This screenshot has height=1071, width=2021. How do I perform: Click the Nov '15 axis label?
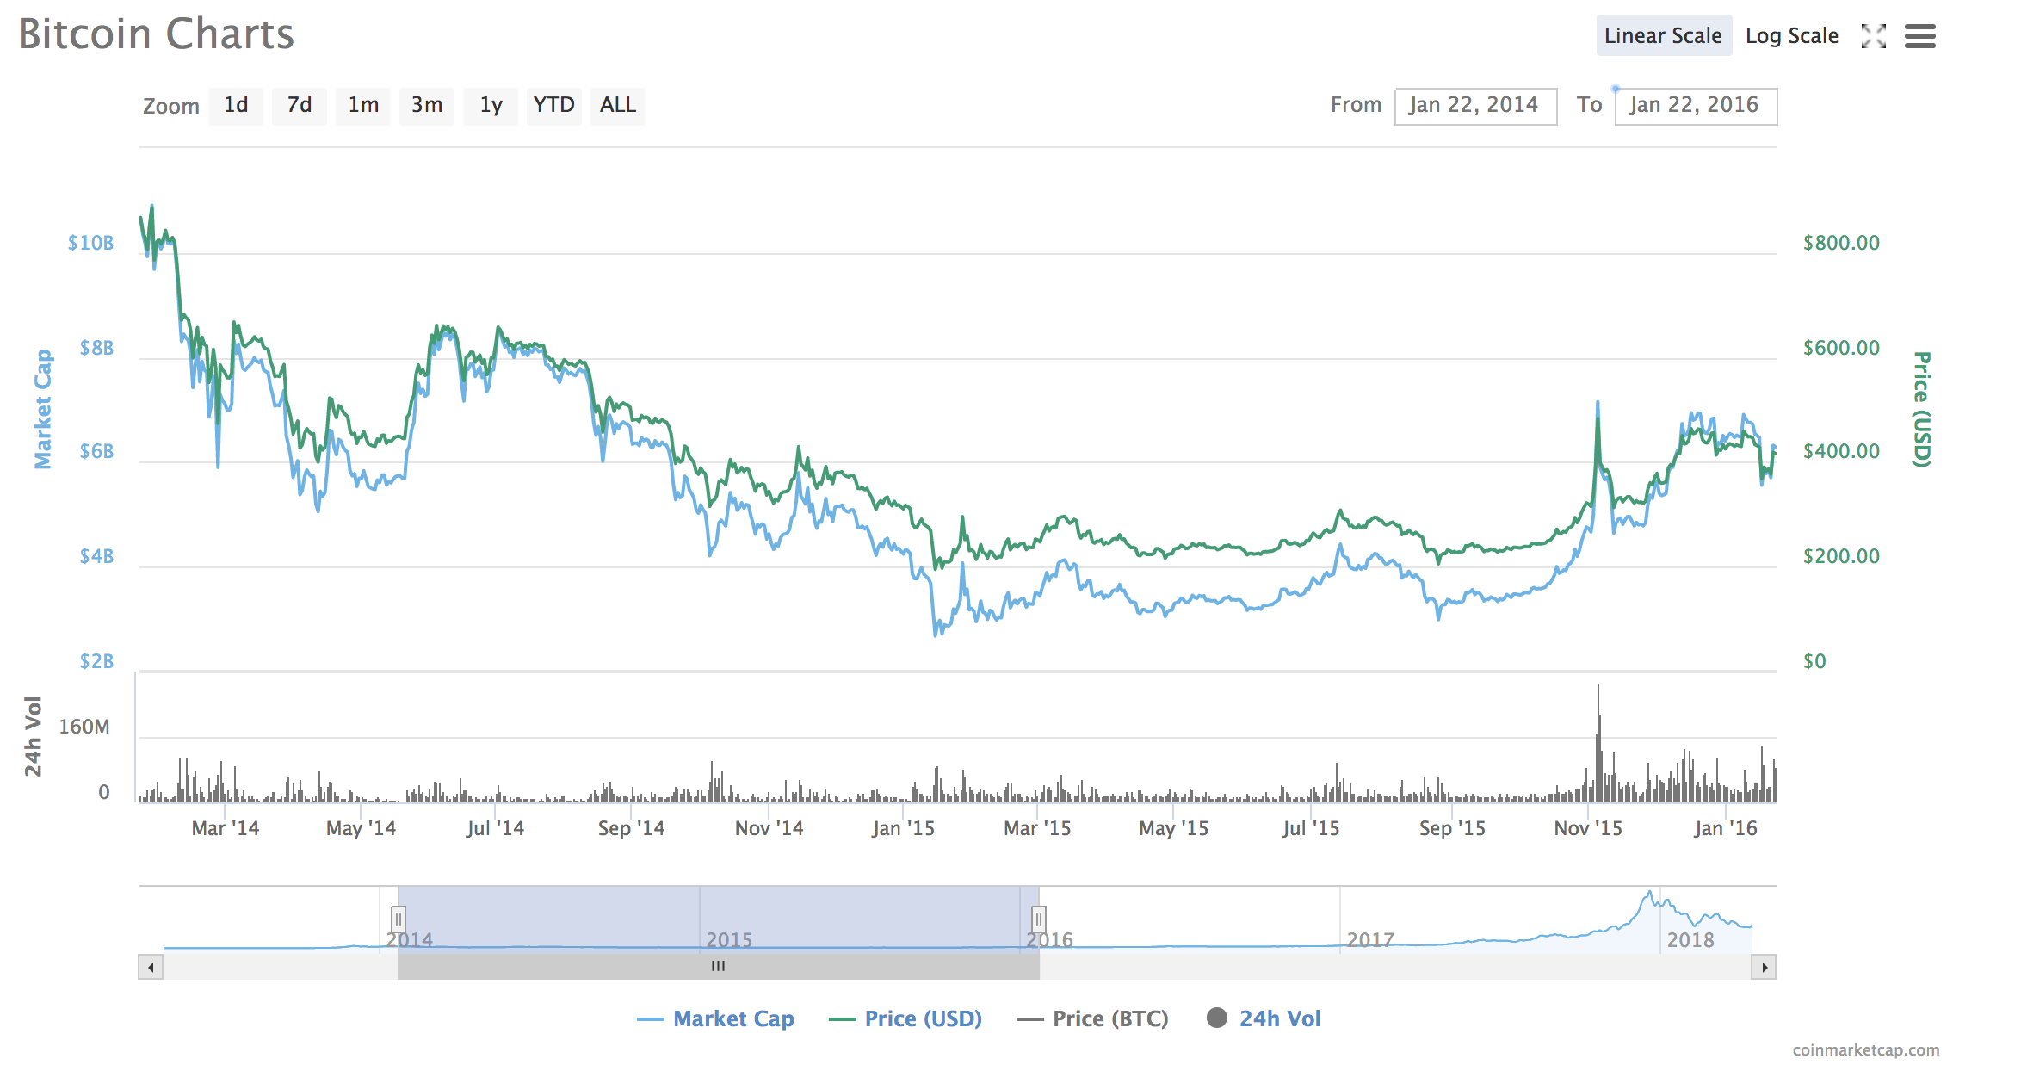pyautogui.click(x=1588, y=828)
